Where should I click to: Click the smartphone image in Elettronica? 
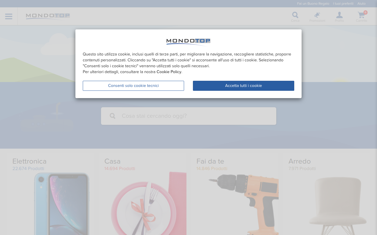click(x=62, y=204)
